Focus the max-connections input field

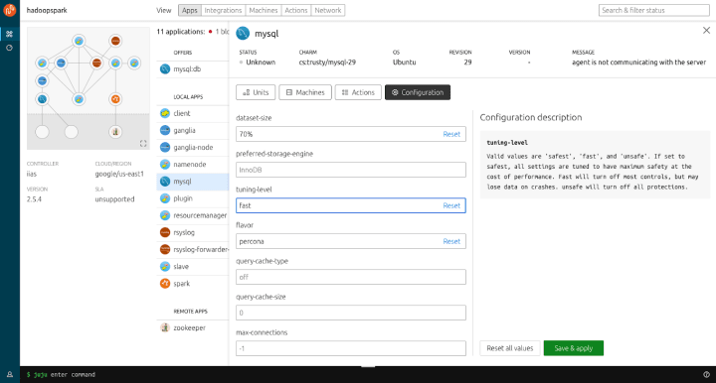(351, 348)
